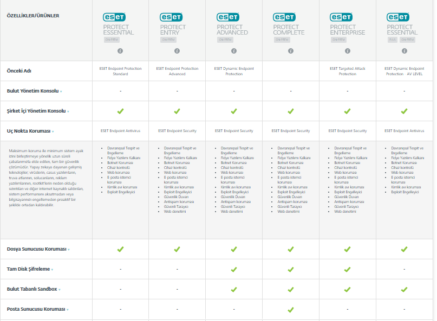Click Tam Disk Şifreleme checkmark for PROTECT ADVANCED

(x=234, y=270)
